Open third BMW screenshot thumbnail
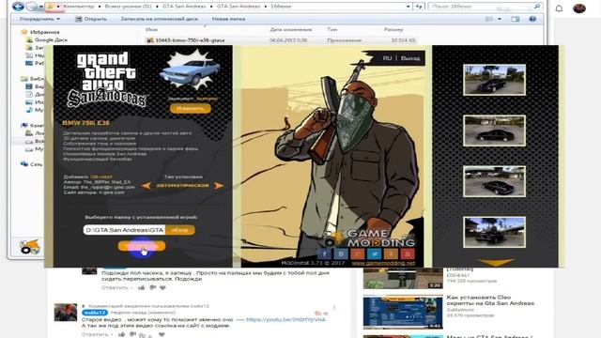The width and height of the screenshot is (601, 338). [x=494, y=181]
